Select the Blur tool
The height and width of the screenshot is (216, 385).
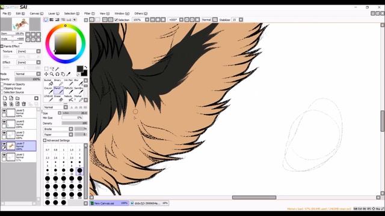pos(78,83)
